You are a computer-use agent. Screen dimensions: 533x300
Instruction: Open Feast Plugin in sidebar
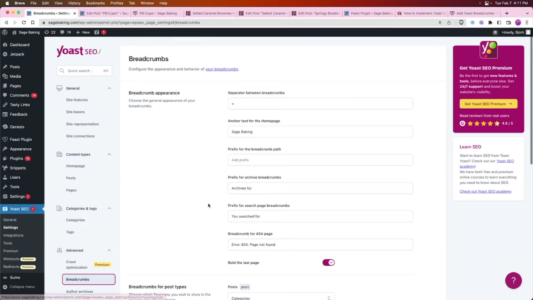(21, 140)
